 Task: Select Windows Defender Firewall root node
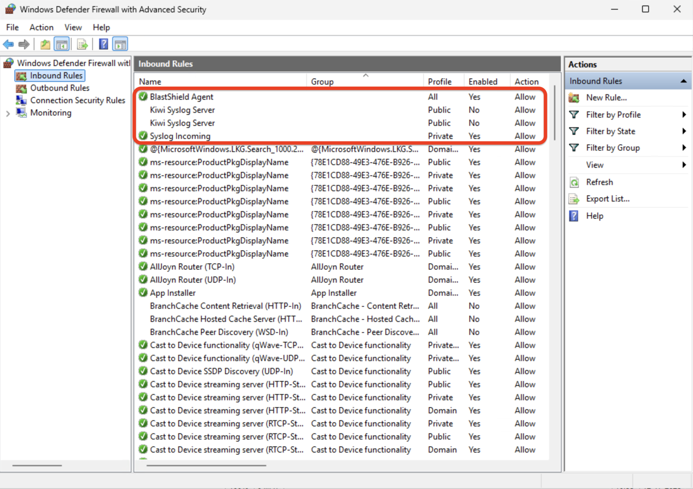click(74, 63)
